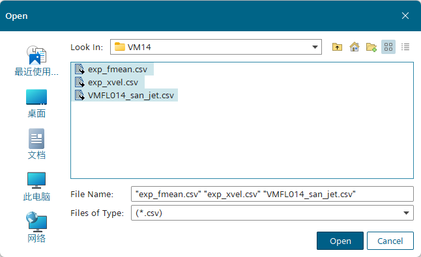Viewport: 421px width, 257px height.
Task: Open the Documents (文档) shortcut
Action: click(x=36, y=144)
